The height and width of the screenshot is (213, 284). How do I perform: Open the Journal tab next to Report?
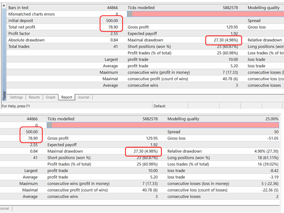click(x=83, y=97)
